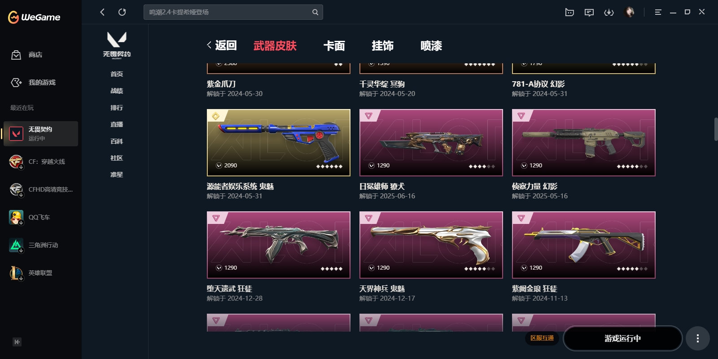This screenshot has width=718, height=359.
Task: Click the search magnifier icon
Action: (315, 12)
